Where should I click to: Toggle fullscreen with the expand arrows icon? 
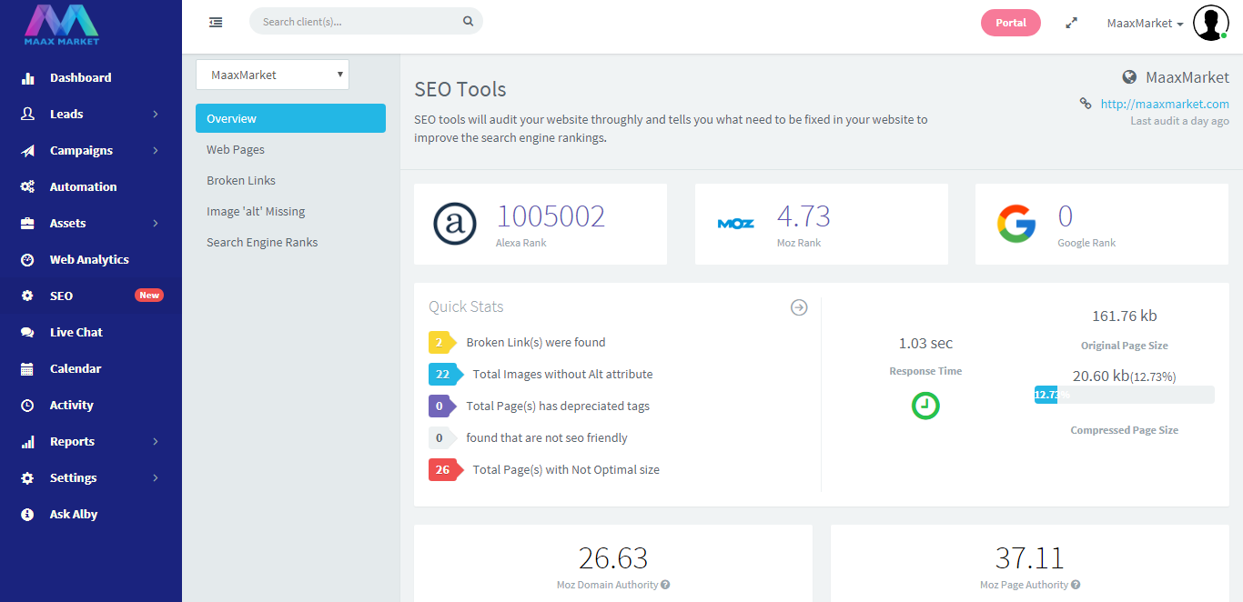tap(1072, 23)
